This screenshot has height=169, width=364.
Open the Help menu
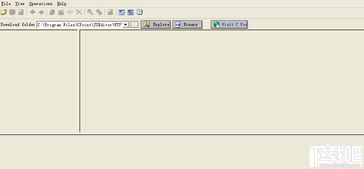(x=62, y=3)
